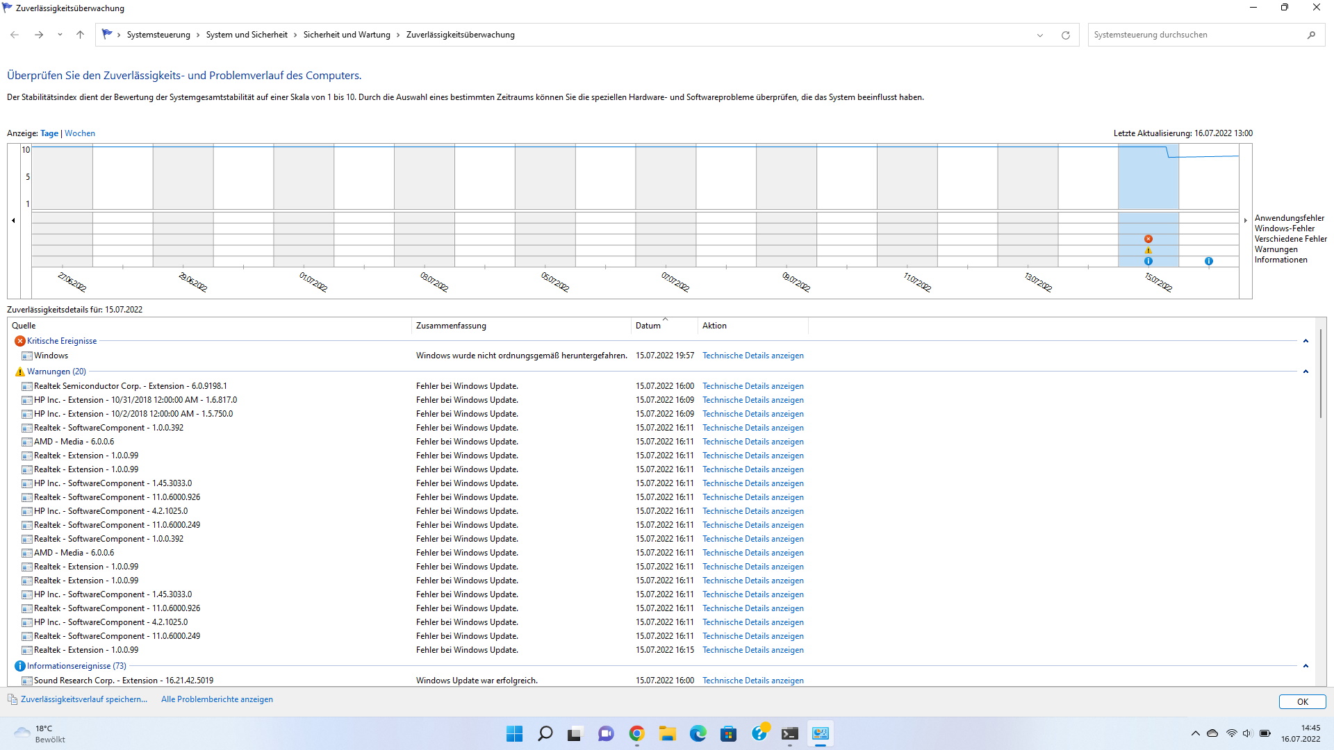Click info icon in 16.07 chart column
The height and width of the screenshot is (750, 1334).
(x=1208, y=261)
